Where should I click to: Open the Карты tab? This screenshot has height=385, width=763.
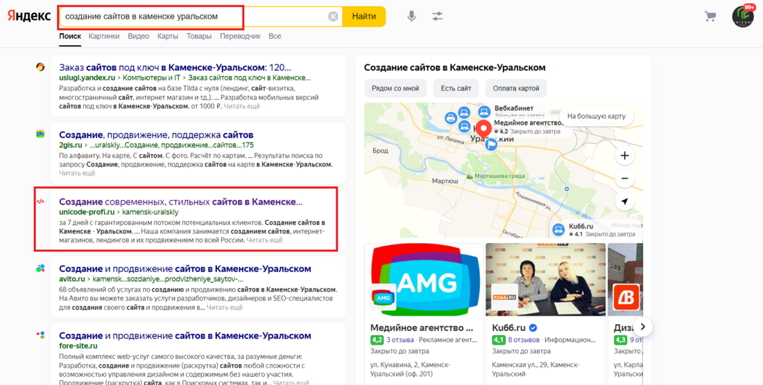(x=168, y=37)
